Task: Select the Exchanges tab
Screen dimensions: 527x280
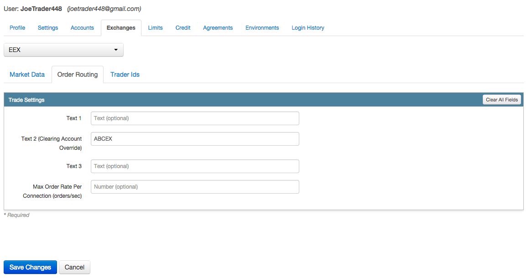Action: coord(121,28)
